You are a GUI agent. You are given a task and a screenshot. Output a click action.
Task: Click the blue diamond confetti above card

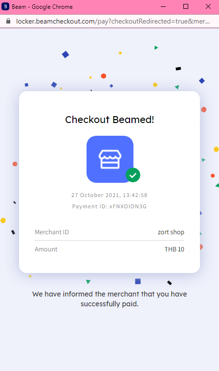pos(66,55)
